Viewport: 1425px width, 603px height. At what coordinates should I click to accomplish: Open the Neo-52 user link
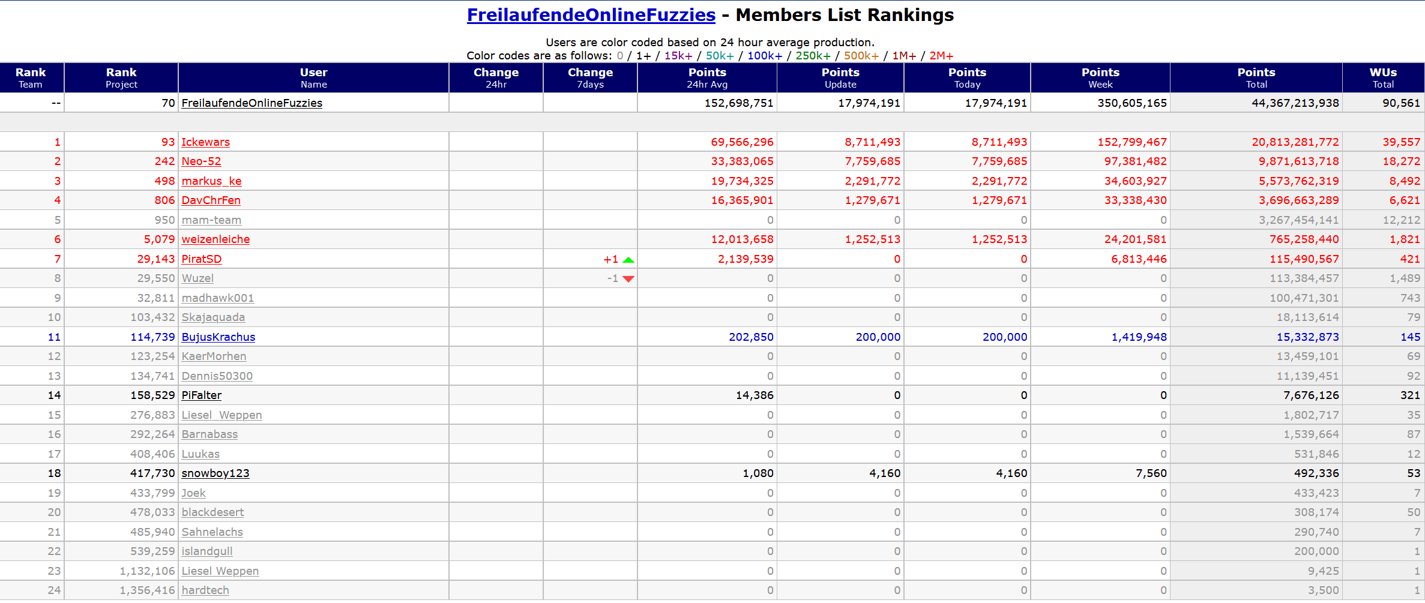(x=202, y=161)
